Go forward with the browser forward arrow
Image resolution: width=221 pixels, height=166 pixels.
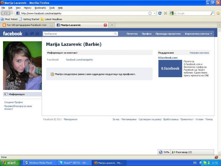click(8, 13)
